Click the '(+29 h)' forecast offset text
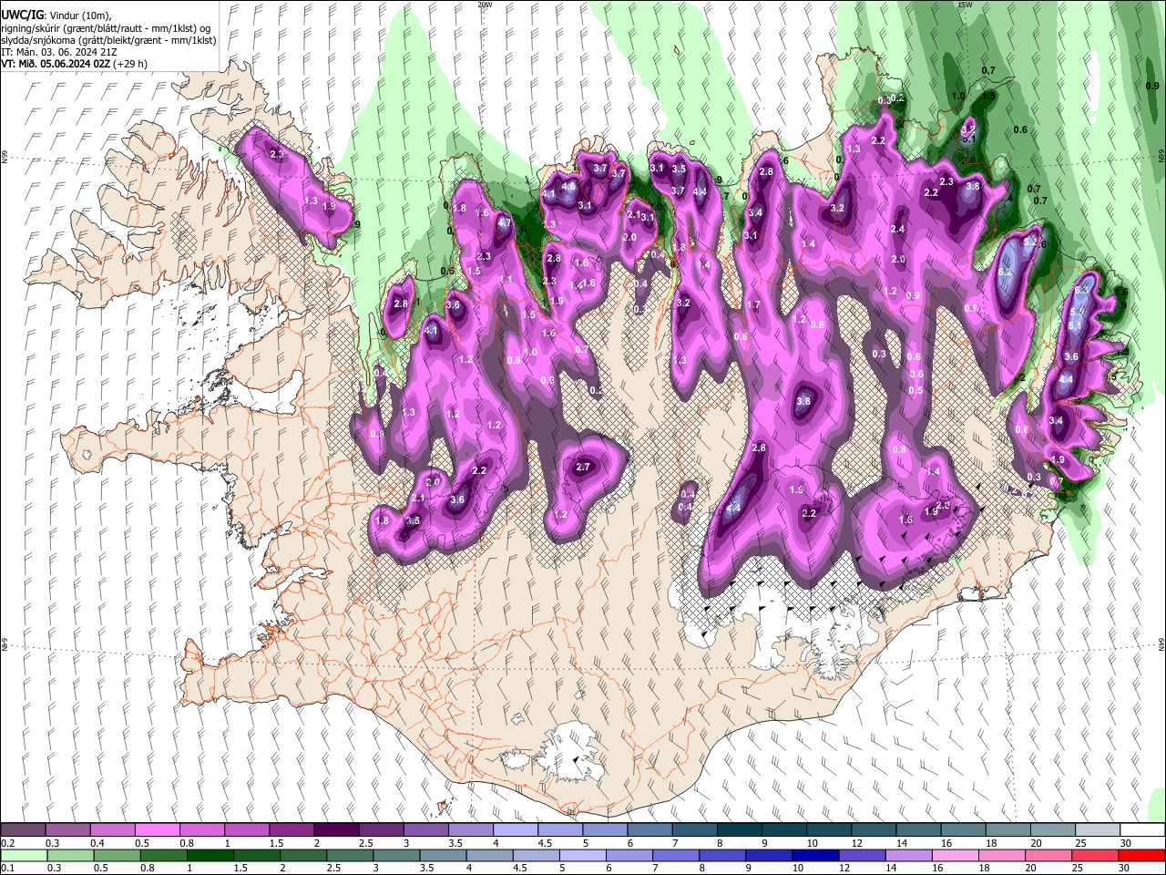This screenshot has width=1166, height=875. [x=129, y=64]
